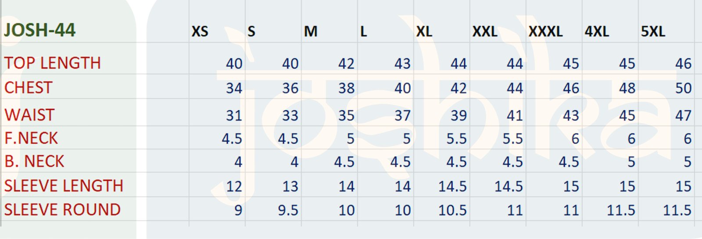Click the sleeve round value 9.5
Screen dimensions: 702x239
click(x=288, y=210)
